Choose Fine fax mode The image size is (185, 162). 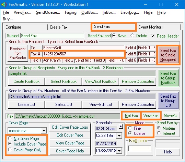pyautogui.click(x=130, y=128)
